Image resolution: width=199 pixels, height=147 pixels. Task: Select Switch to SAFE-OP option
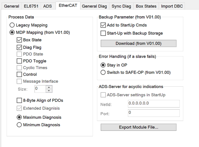pyautogui.click(x=103, y=73)
